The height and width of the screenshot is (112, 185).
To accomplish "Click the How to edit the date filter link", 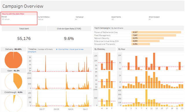I will click(x=13, y=14).
